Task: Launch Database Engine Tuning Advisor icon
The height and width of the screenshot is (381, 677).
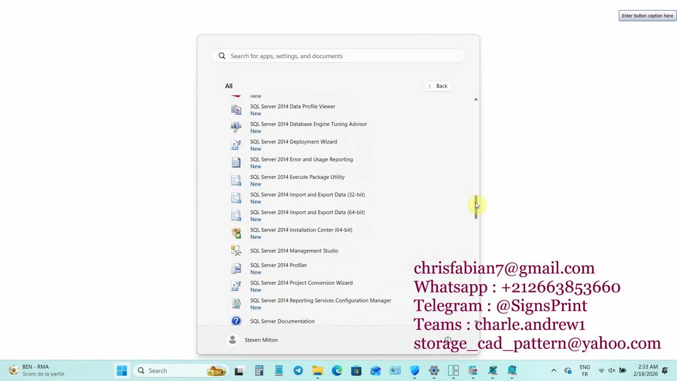Action: (236, 127)
